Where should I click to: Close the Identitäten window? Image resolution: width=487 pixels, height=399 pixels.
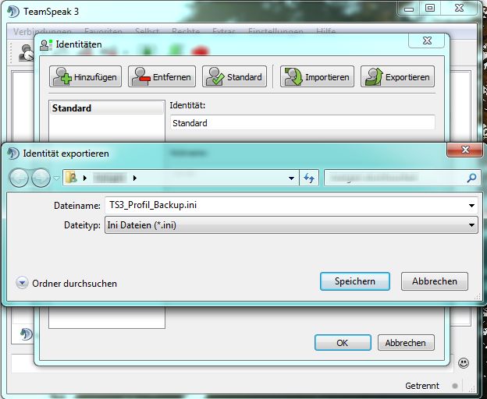pyautogui.click(x=428, y=41)
